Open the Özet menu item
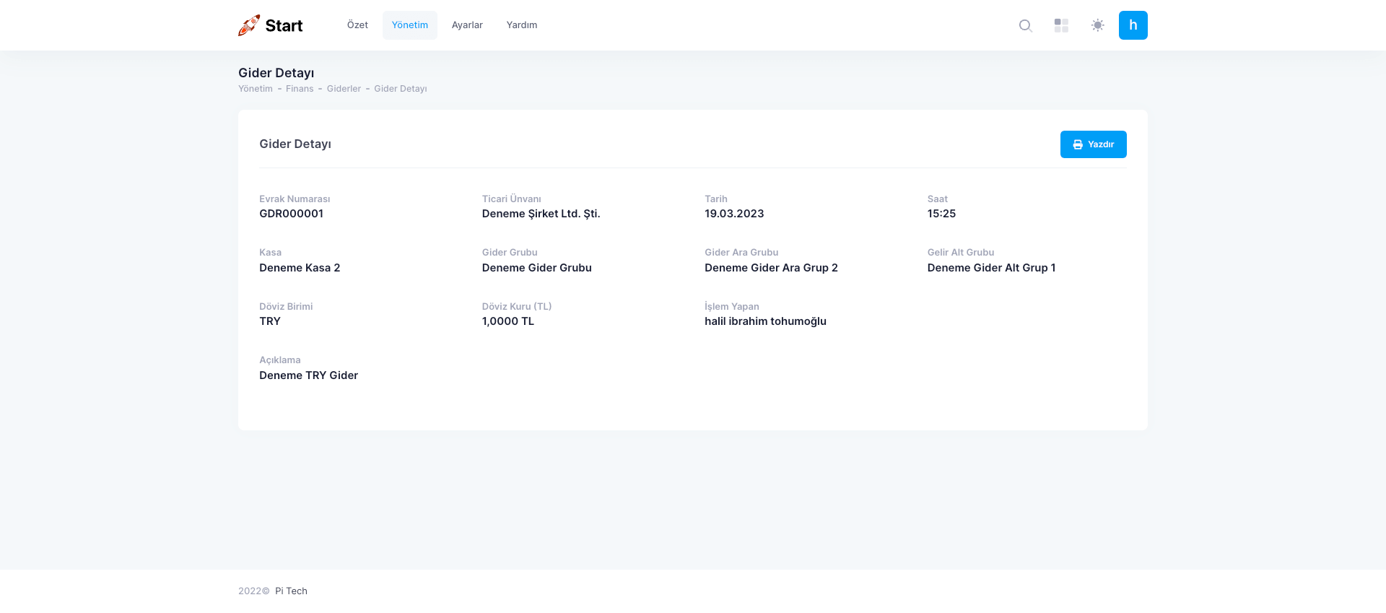1386x613 pixels. [x=357, y=25]
